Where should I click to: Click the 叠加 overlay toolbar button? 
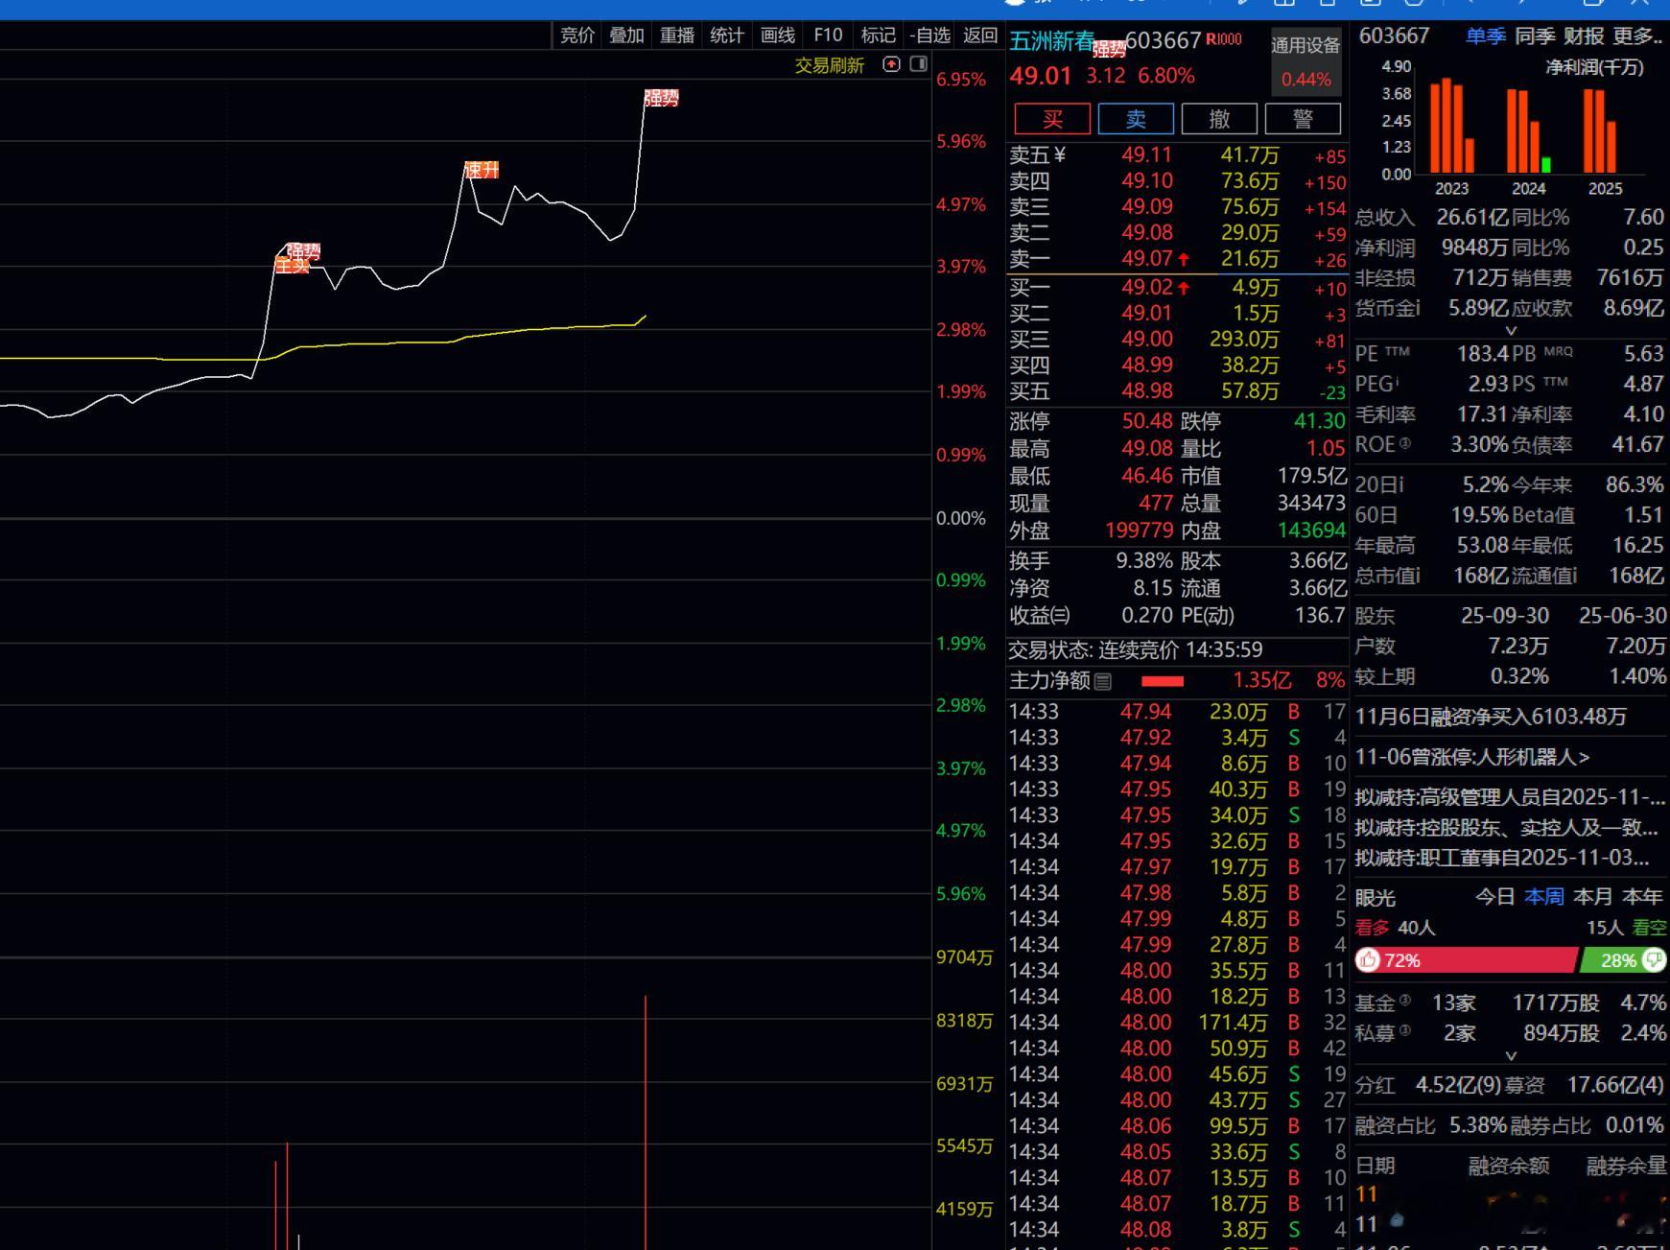[x=626, y=35]
